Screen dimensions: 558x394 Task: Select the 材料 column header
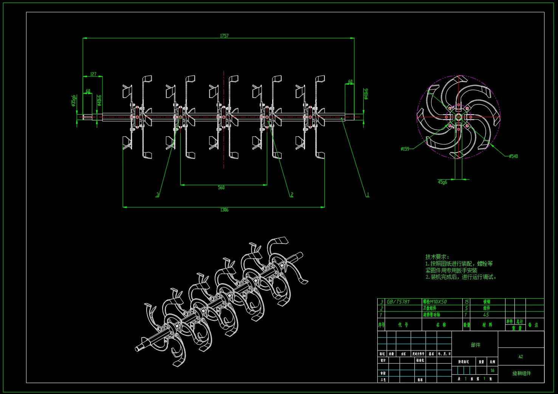point(487,325)
